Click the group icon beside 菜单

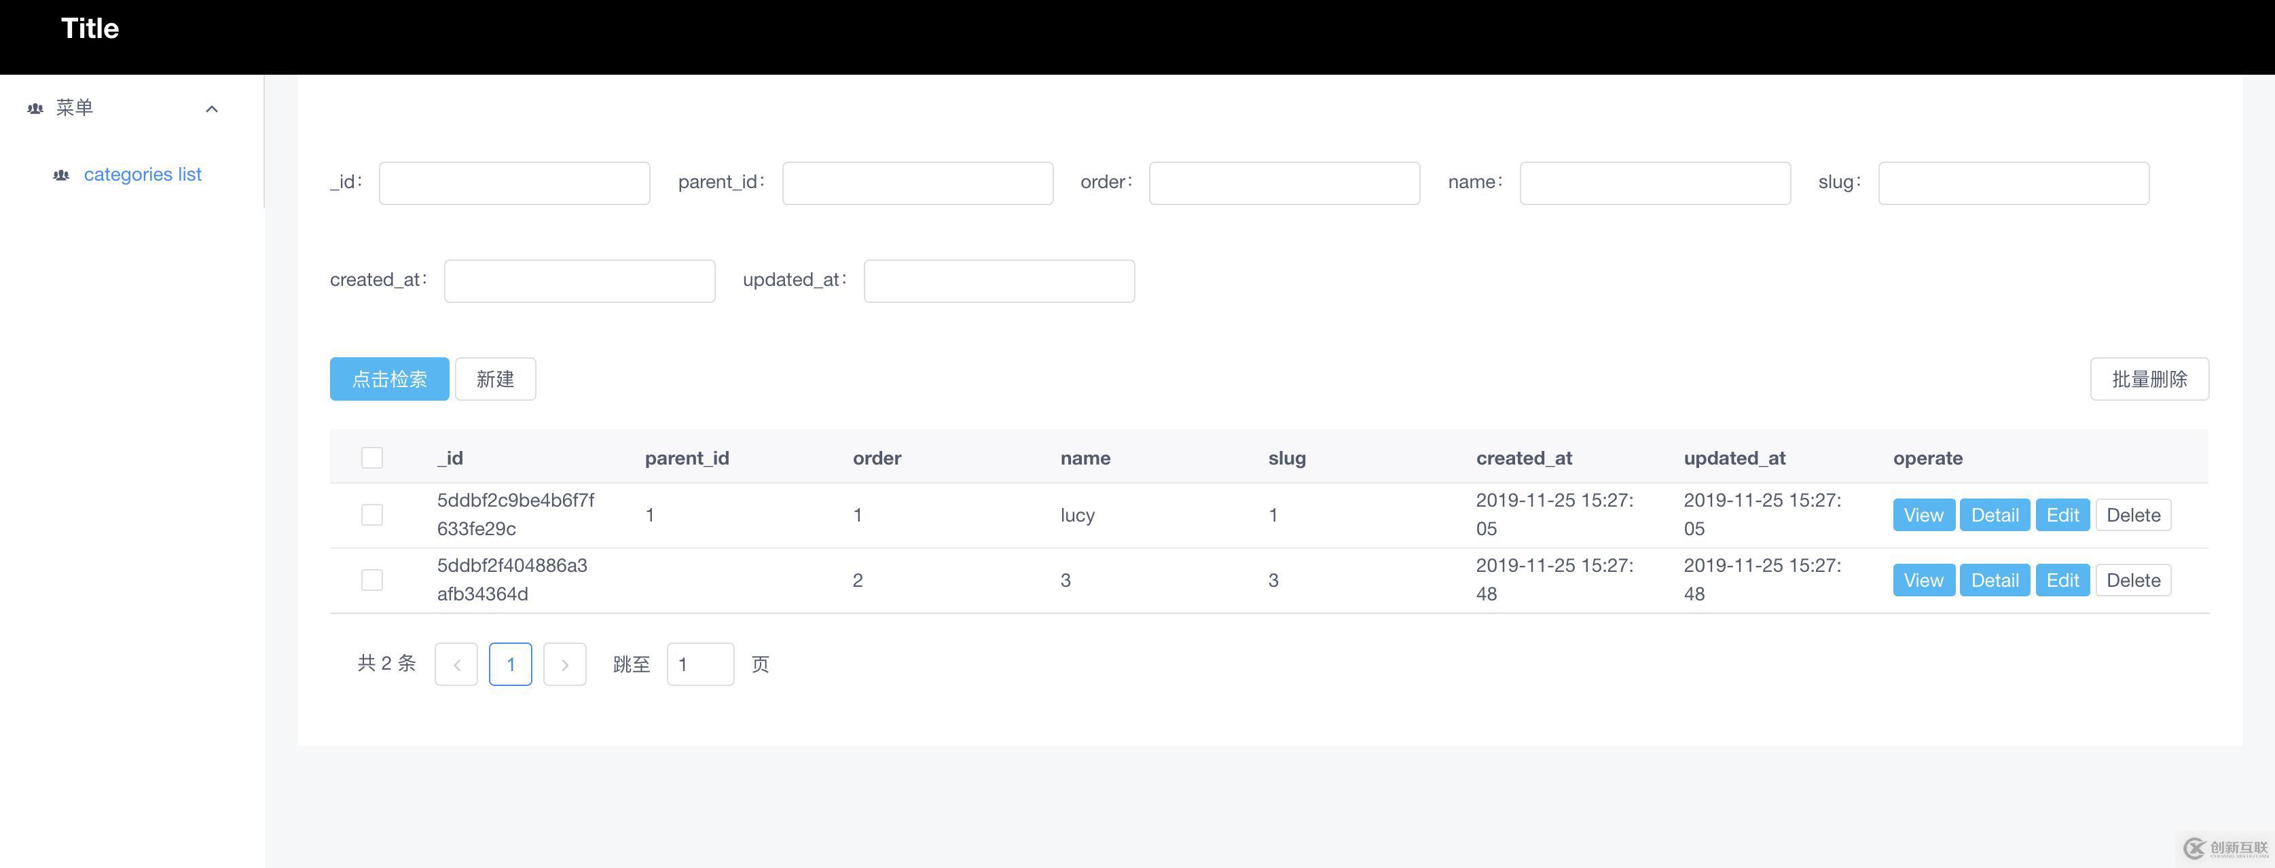pos(35,109)
